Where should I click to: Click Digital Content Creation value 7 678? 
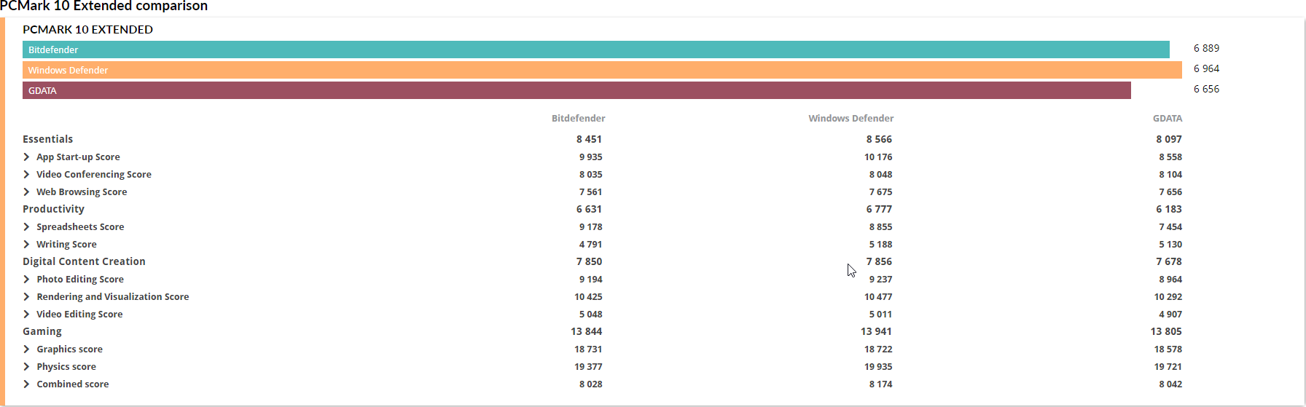tap(1169, 261)
